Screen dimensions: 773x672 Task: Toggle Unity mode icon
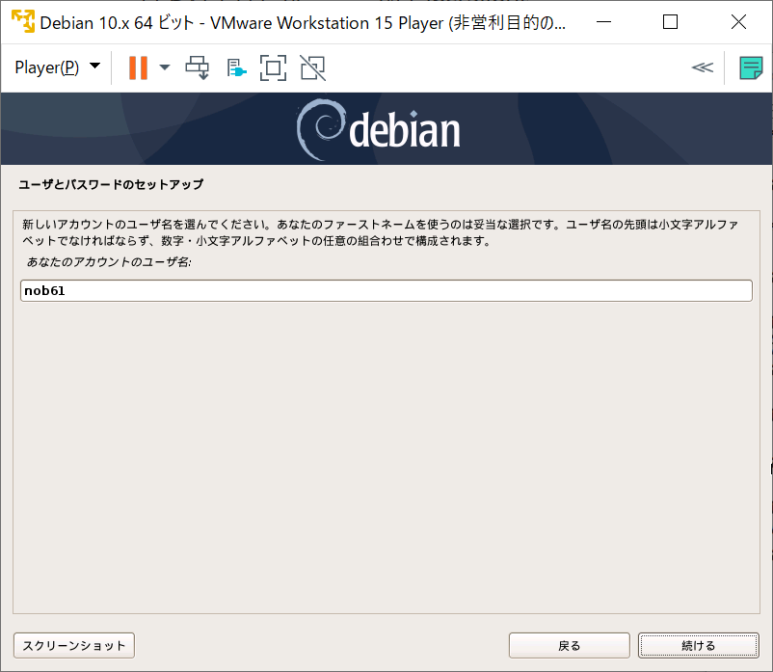312,67
